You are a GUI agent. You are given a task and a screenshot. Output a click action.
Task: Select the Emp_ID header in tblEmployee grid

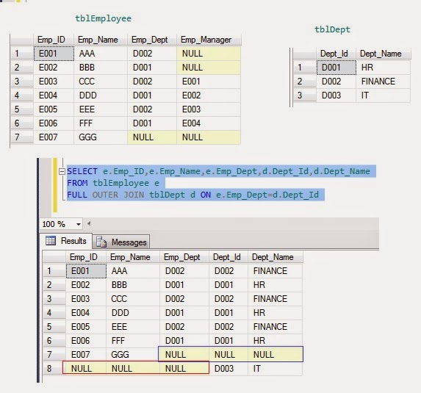click(53, 40)
